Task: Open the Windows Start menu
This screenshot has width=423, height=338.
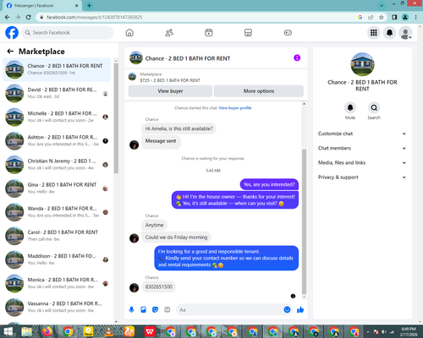Action: point(8,331)
